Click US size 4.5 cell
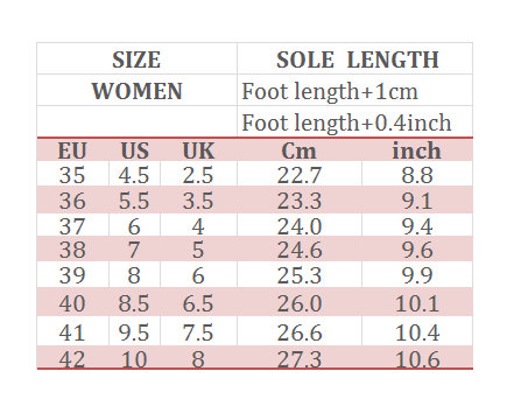The width and height of the screenshot is (514, 413). click(x=135, y=174)
